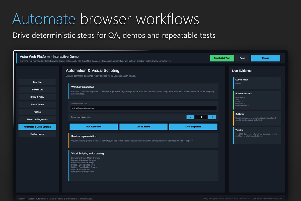The height and width of the screenshot is (201, 301).
Task: Click the 'Runtime counters' card title
Action: [244, 93]
